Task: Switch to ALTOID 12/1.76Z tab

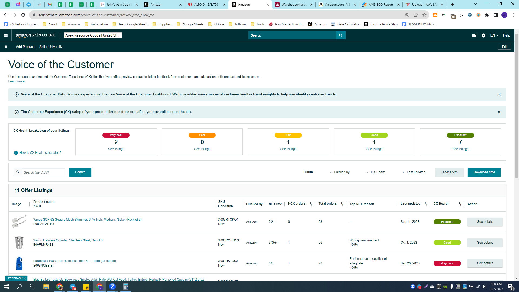Action: (207, 5)
